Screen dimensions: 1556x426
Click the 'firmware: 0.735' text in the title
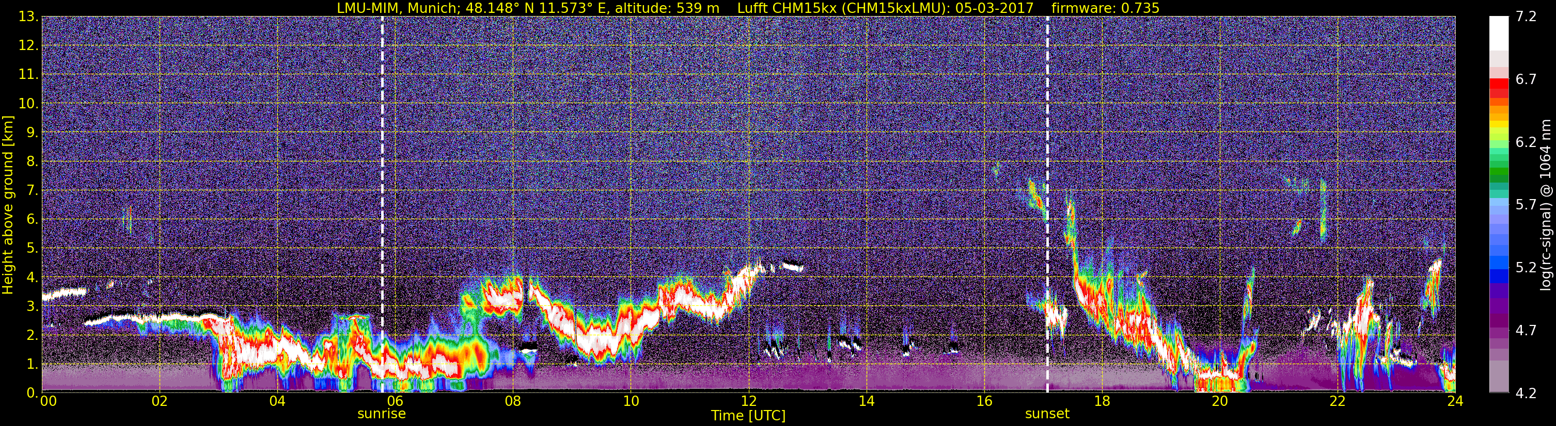point(1105,8)
